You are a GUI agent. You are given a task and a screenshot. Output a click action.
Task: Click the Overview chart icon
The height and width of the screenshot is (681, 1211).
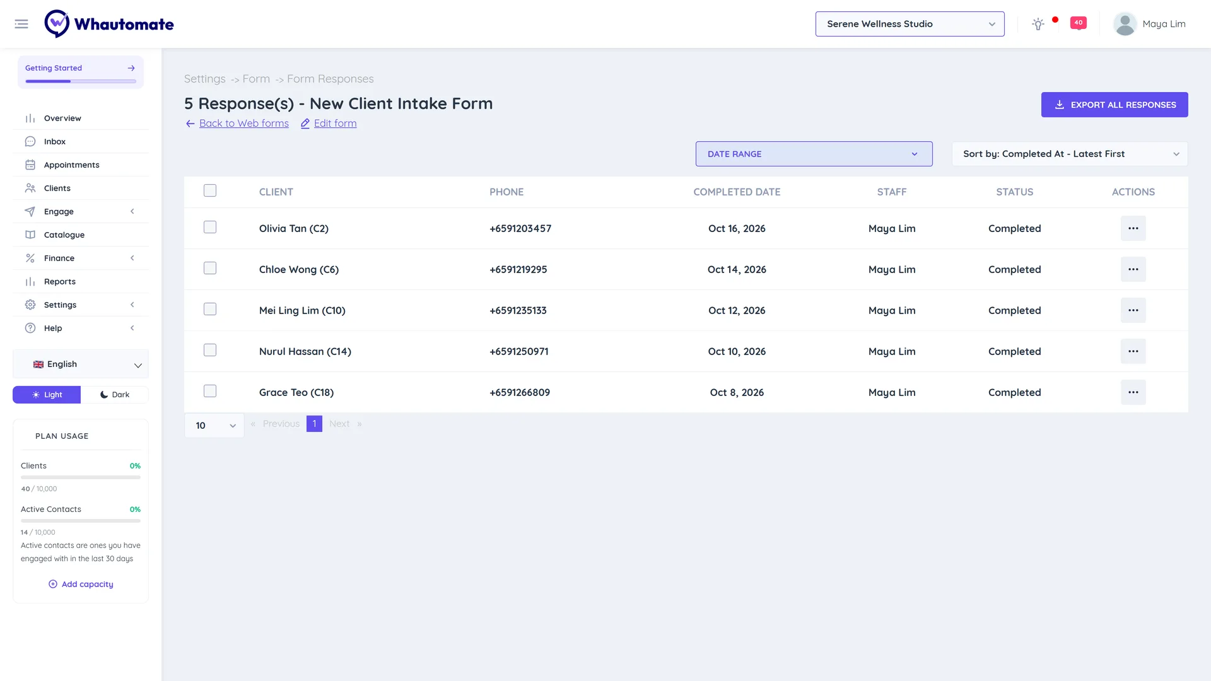pos(30,119)
